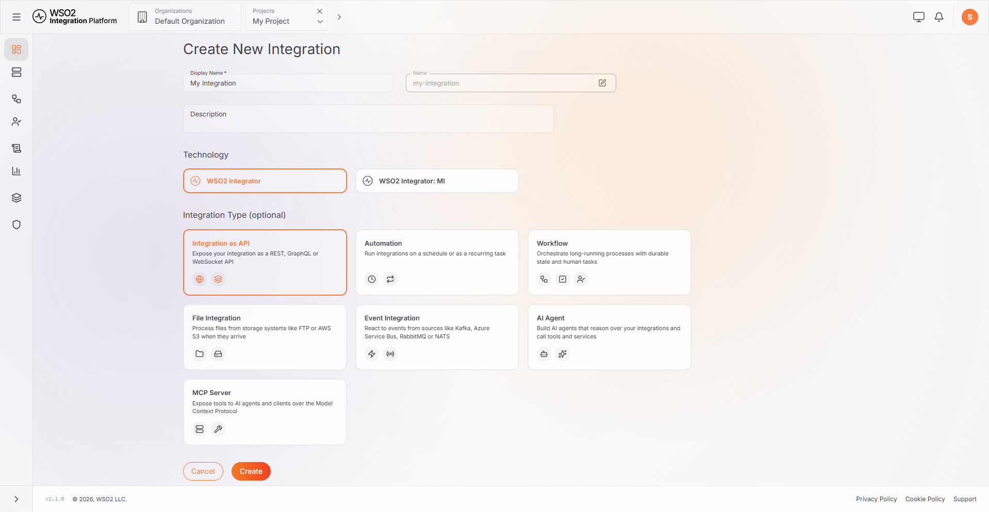Click the monitor icon in top bar
989x512 pixels.
[x=919, y=17]
